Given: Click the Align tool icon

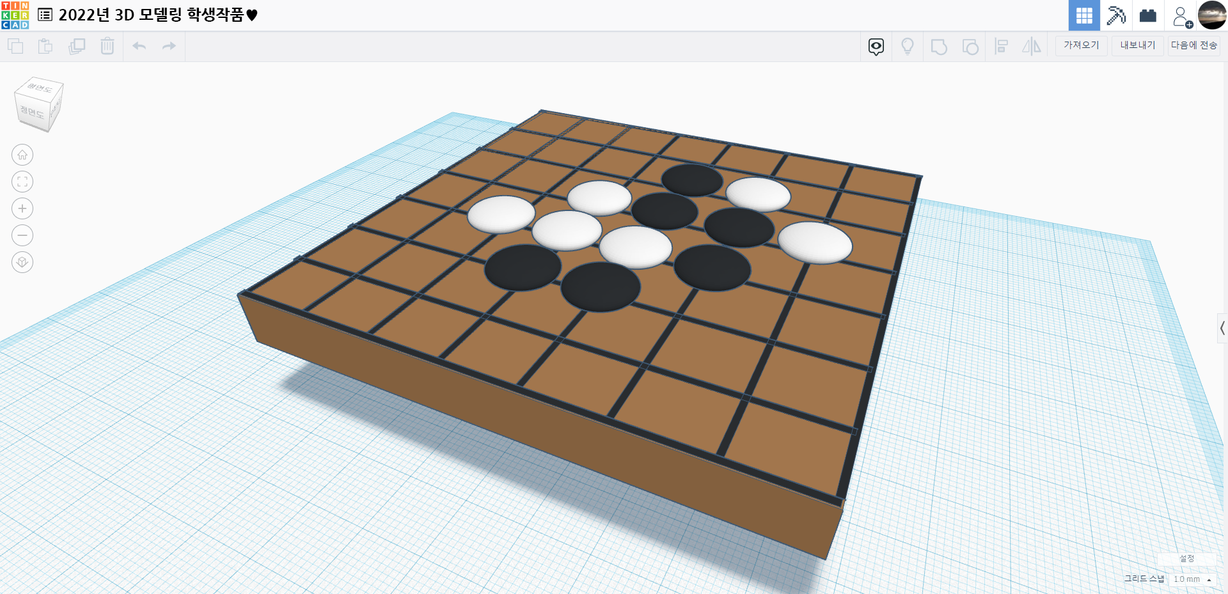Looking at the screenshot, I should (x=1002, y=46).
